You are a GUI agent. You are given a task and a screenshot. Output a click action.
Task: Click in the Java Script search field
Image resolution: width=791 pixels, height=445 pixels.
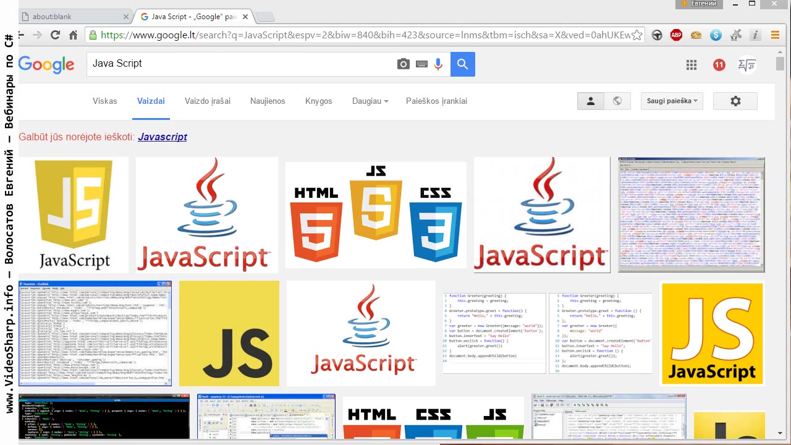pos(241,64)
